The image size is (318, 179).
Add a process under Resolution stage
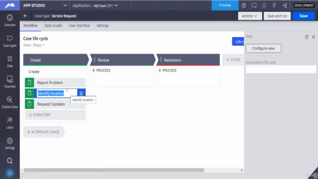pos(167,71)
